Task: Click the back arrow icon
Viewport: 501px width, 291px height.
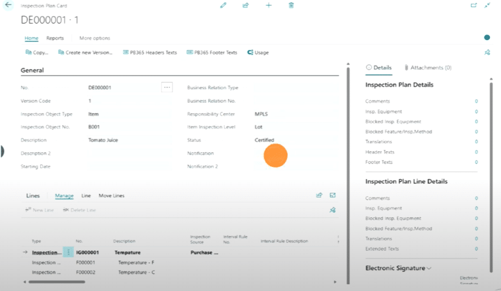Action: [8, 5]
